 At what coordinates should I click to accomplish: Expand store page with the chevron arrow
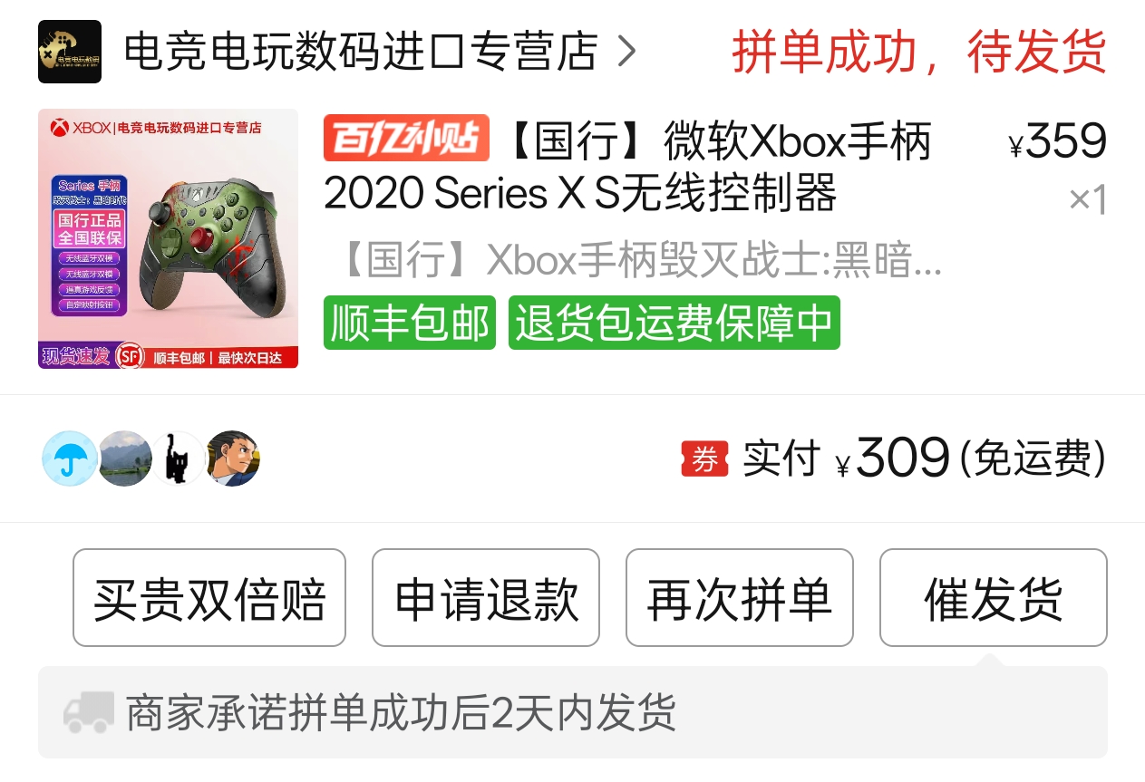click(x=626, y=52)
